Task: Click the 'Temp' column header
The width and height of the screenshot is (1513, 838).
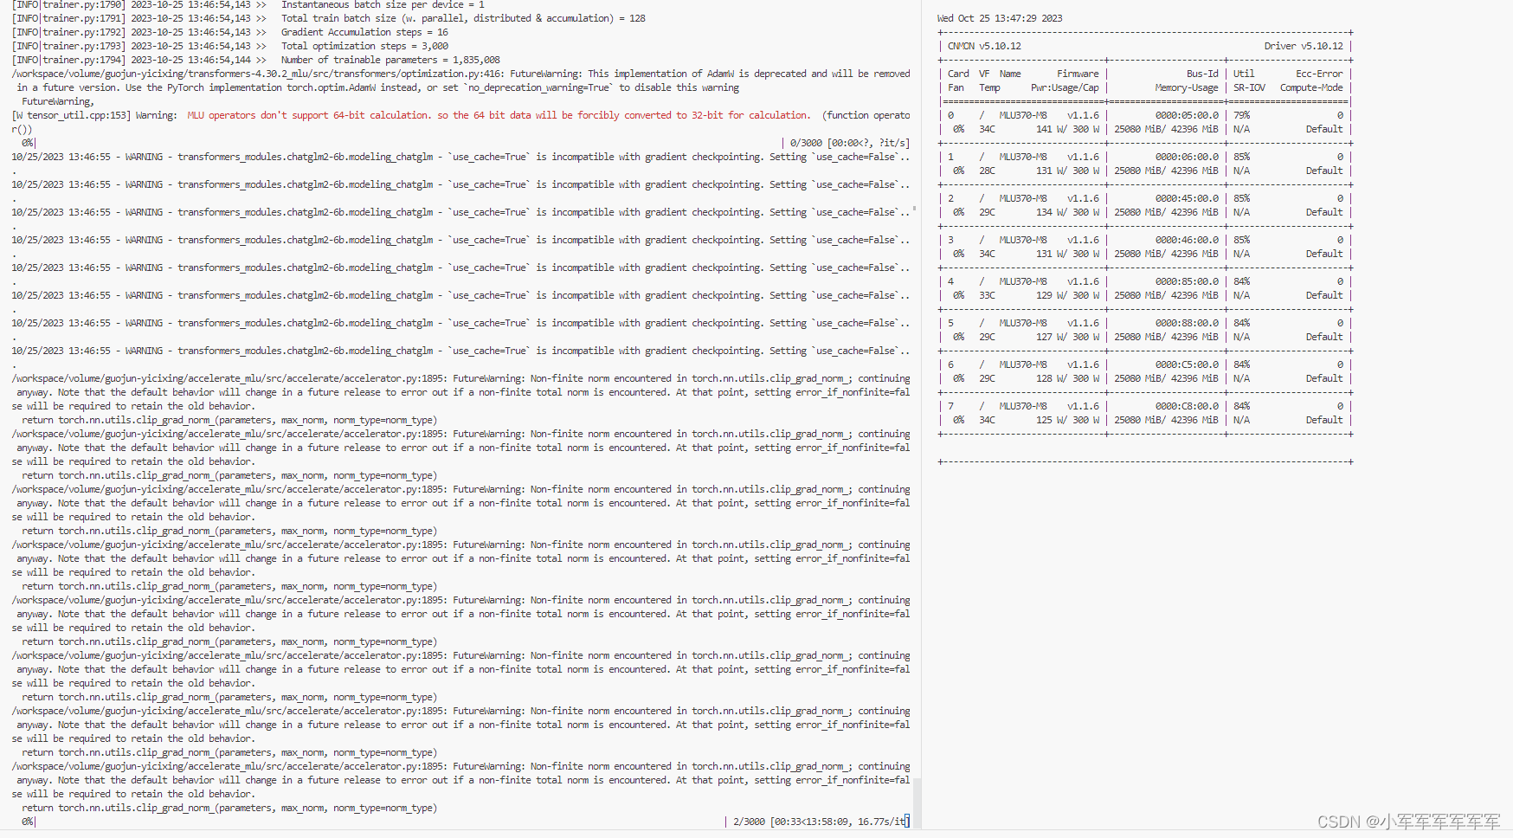Action: [x=989, y=87]
